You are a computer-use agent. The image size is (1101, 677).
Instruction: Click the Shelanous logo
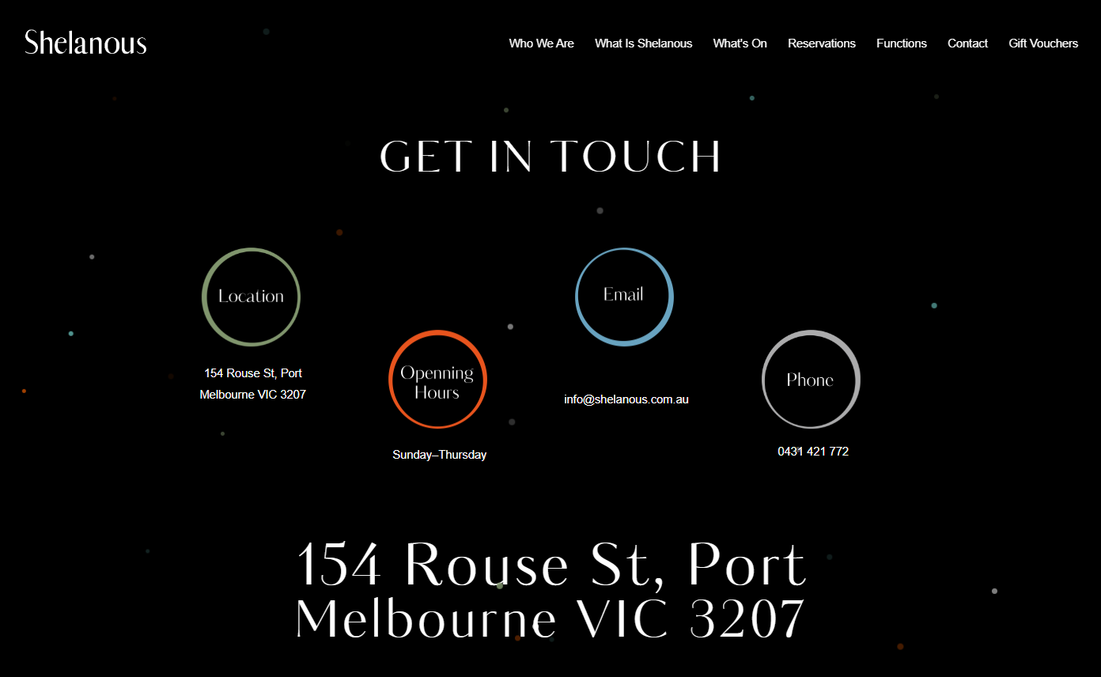tap(85, 43)
